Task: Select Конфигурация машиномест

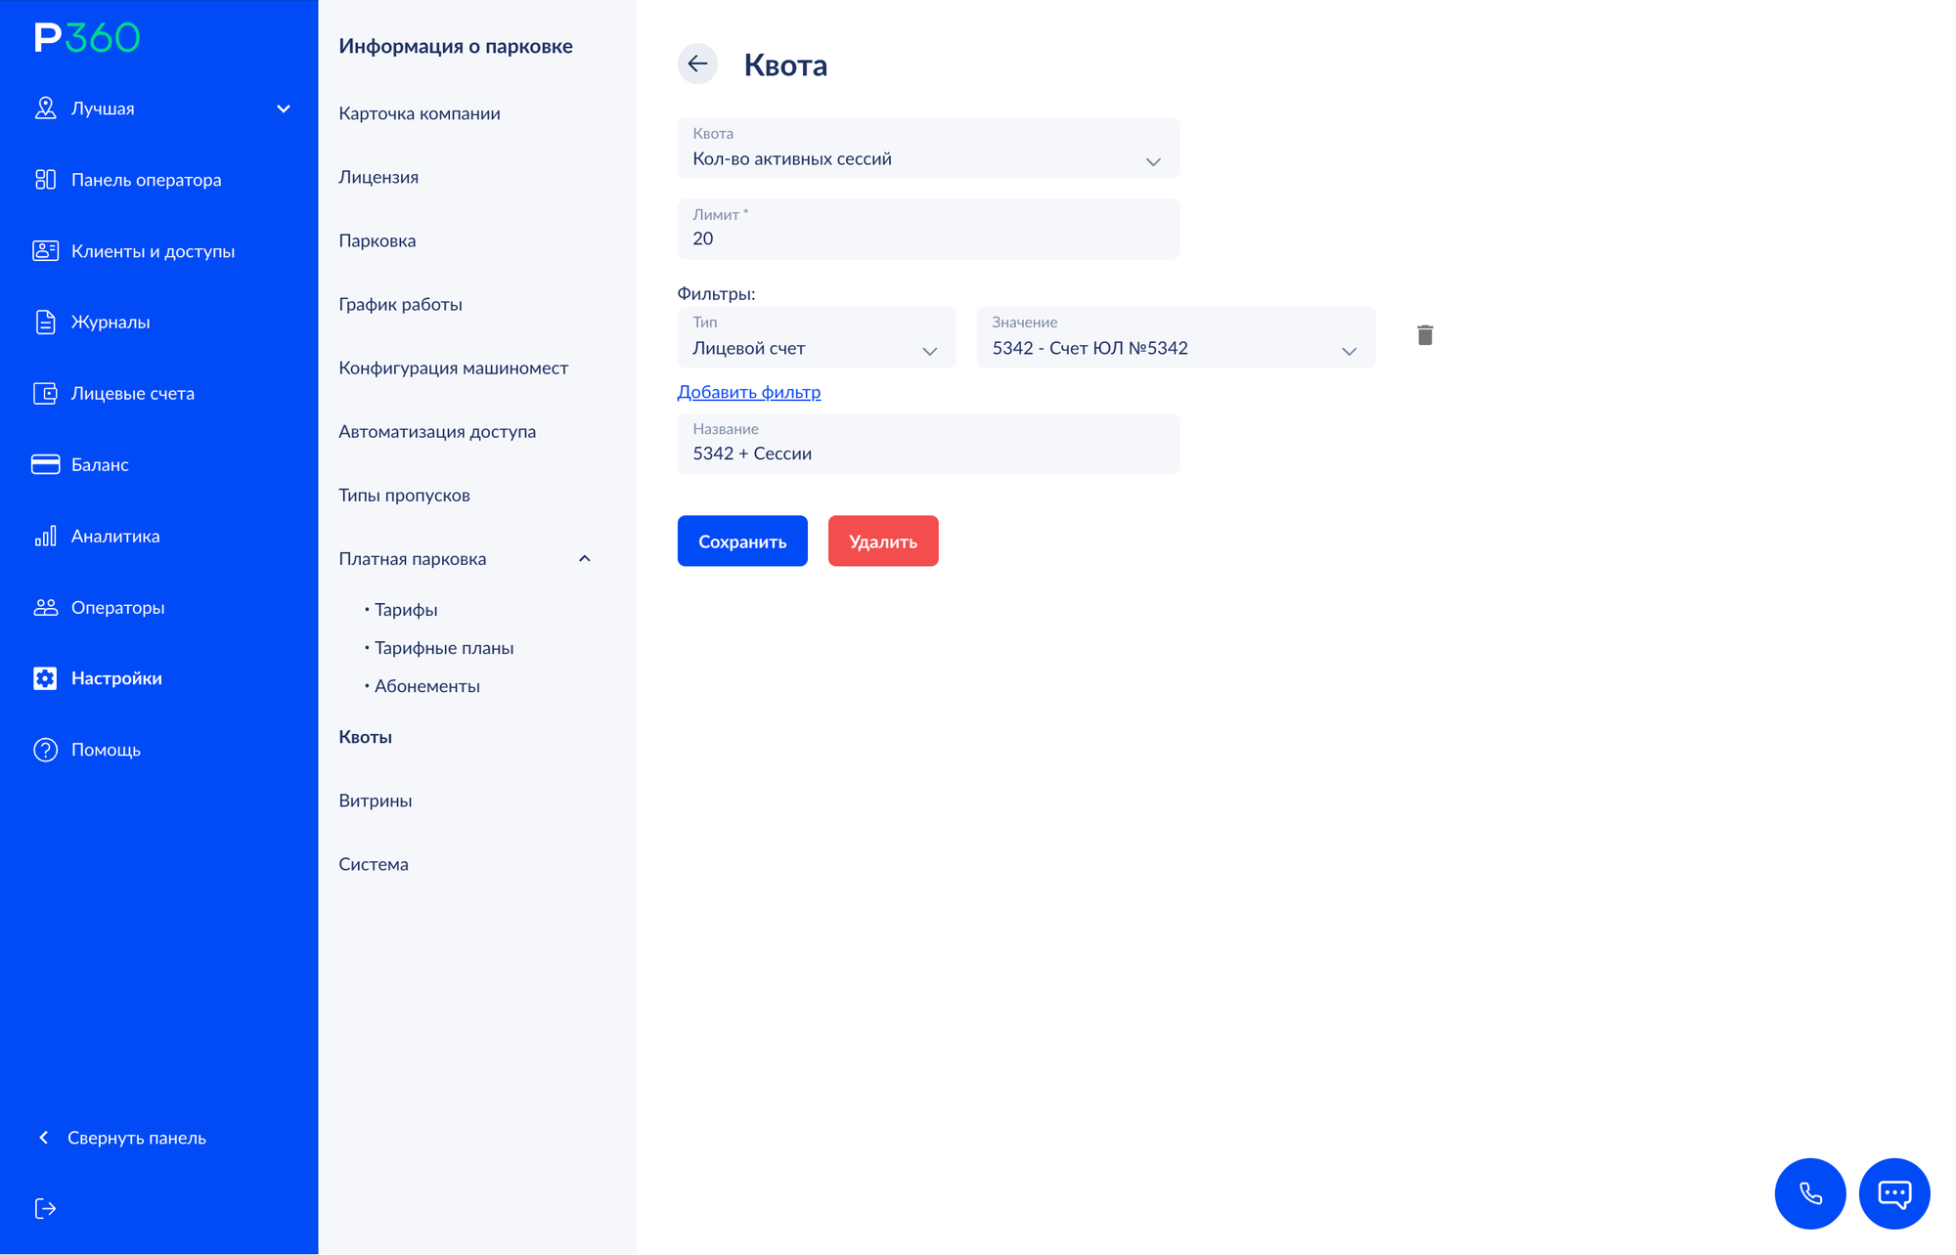Action: coord(454,368)
